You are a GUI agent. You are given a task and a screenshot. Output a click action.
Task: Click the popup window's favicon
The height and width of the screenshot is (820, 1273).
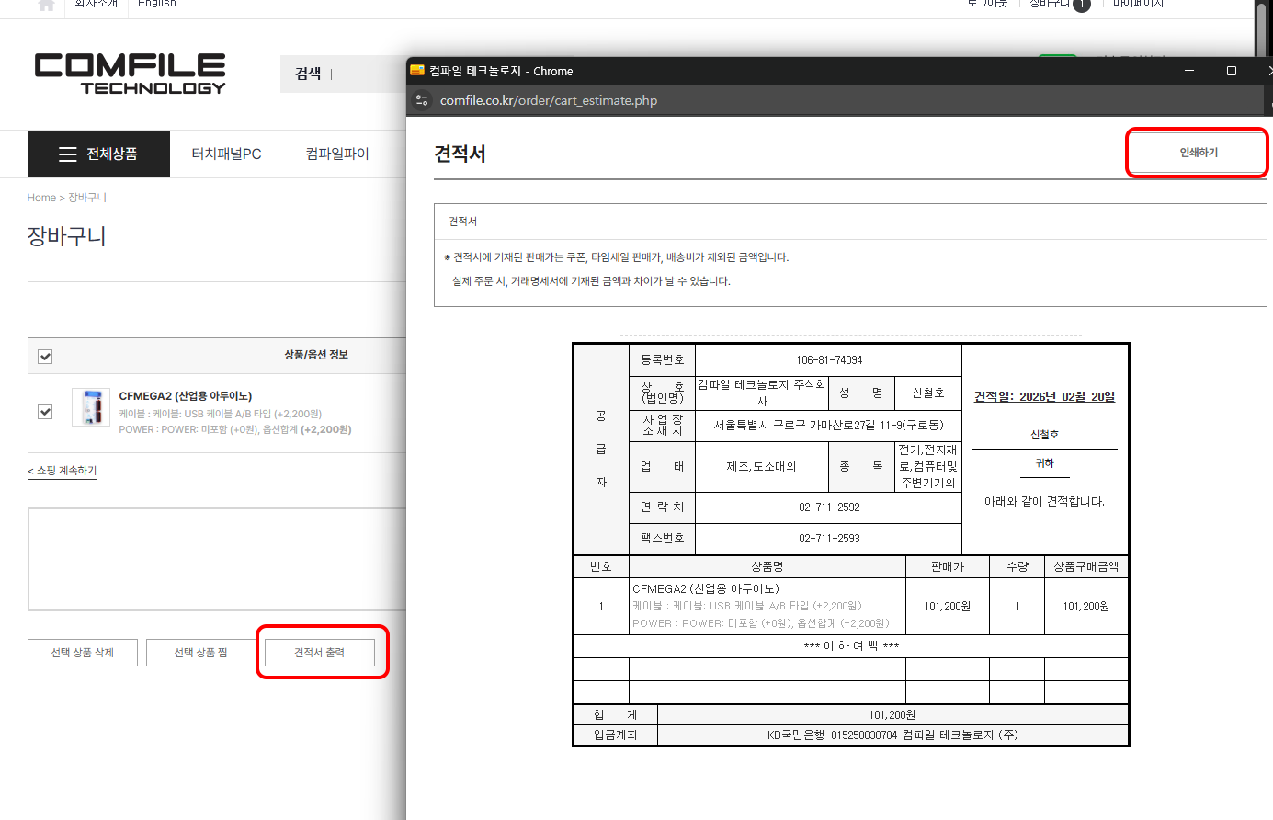click(x=417, y=71)
